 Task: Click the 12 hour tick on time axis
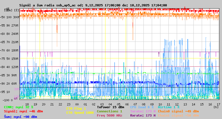(177, 104)
